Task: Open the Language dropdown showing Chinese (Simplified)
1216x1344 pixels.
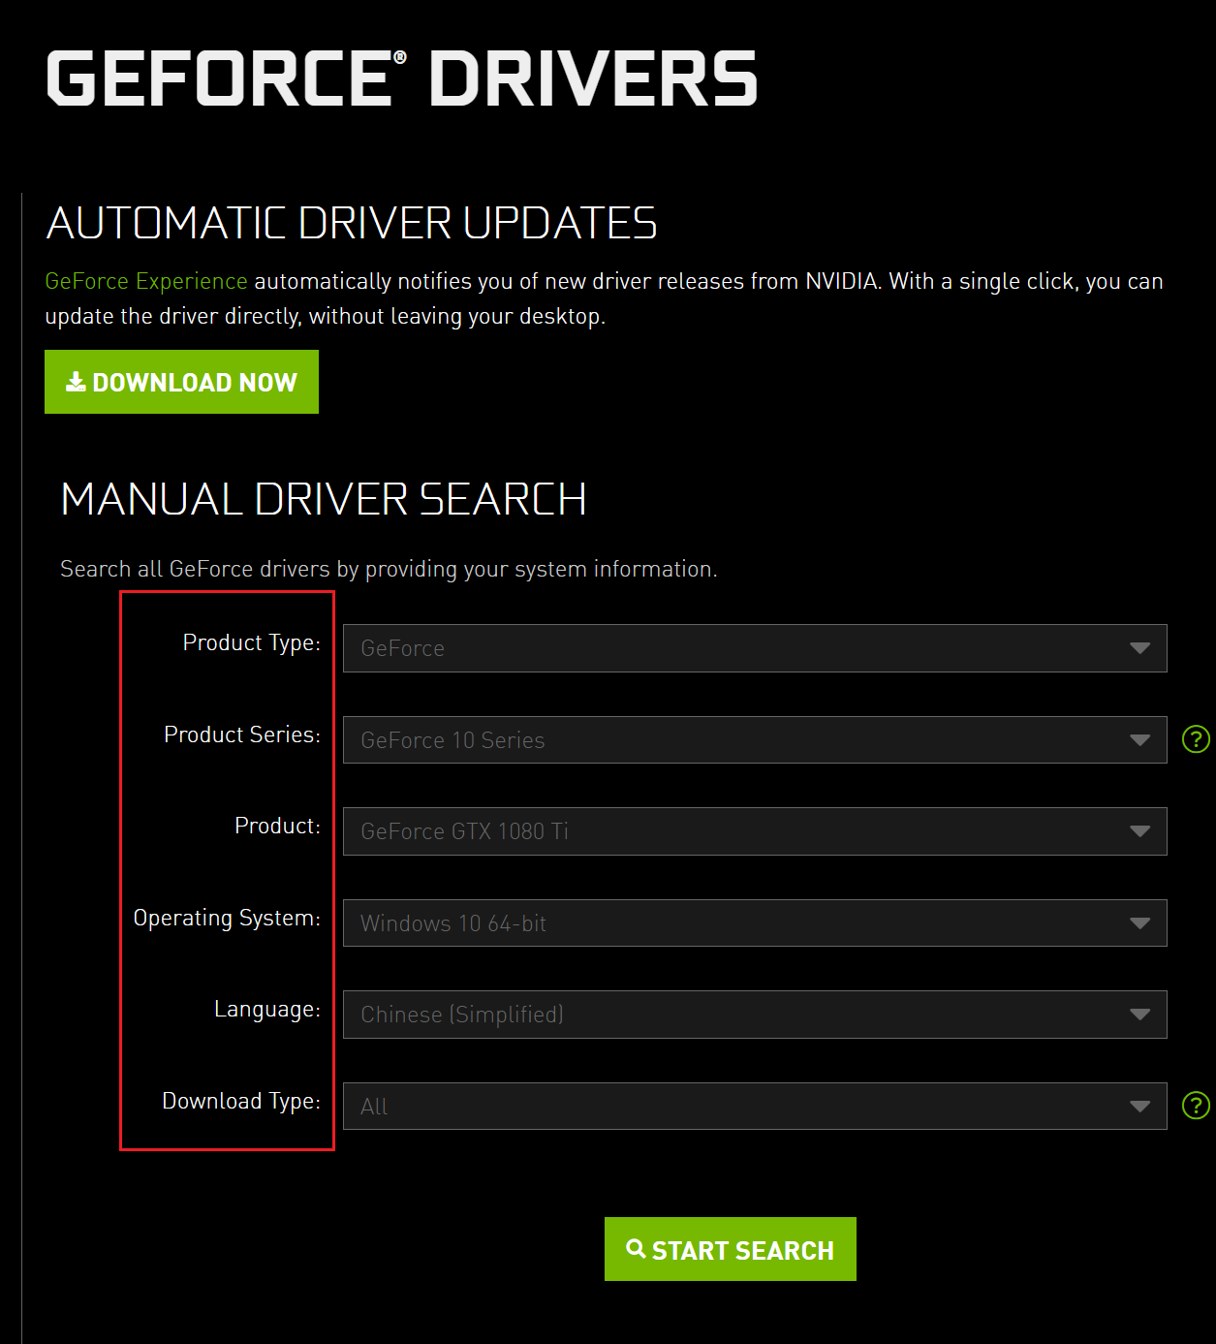Action: pyautogui.click(x=755, y=1015)
